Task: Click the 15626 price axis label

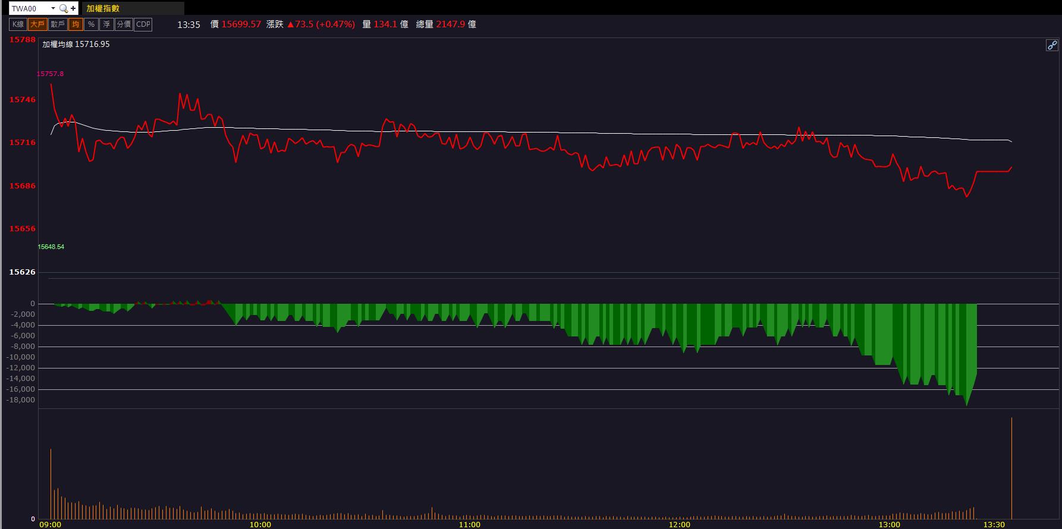Action: 23,272
